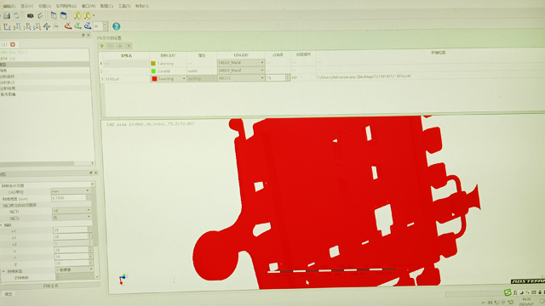Click the +Y margin stepper arrows
Screen dimensions: 545x306
[x=89, y=236]
